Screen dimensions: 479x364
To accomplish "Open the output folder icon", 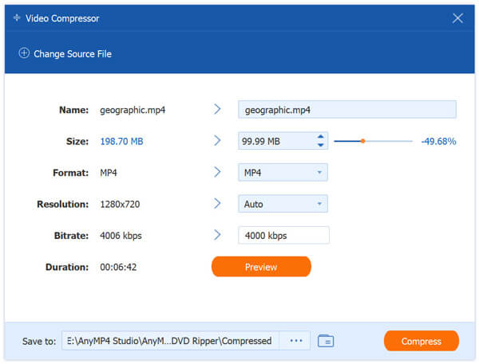I will 326,341.
